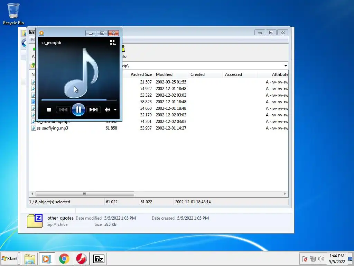Click packed size 74 201 cell

click(146, 122)
